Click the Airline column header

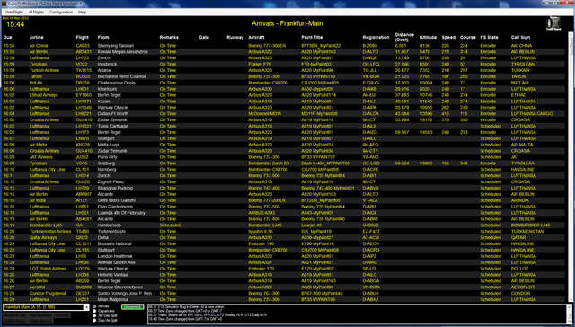[36, 38]
